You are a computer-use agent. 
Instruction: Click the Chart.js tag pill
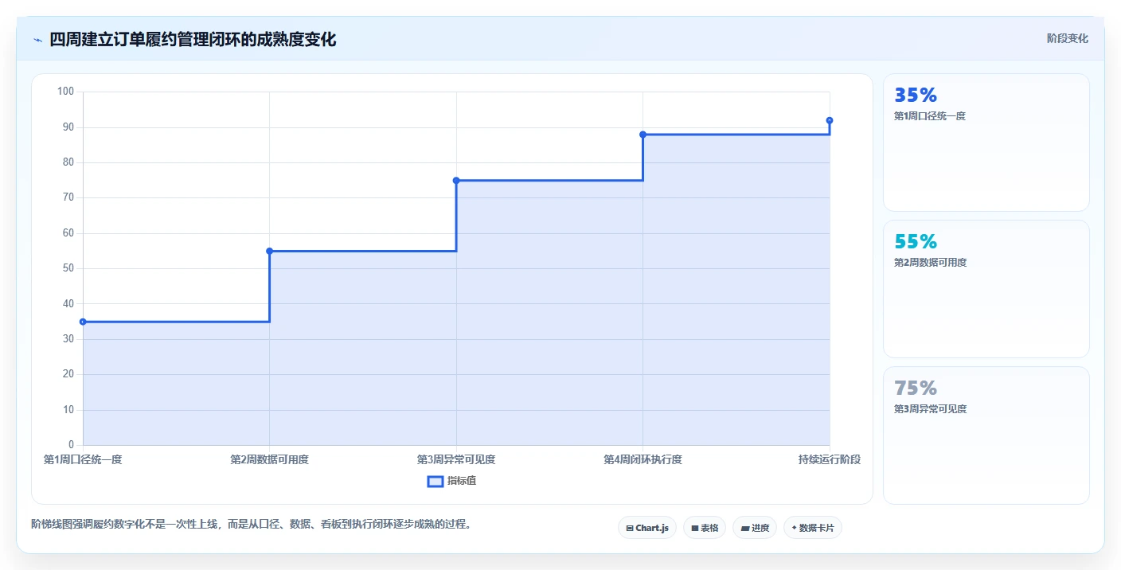[x=646, y=528]
